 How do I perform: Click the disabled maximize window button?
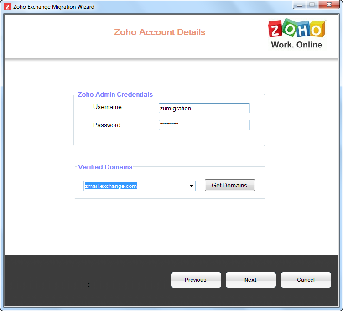coord(312,5)
